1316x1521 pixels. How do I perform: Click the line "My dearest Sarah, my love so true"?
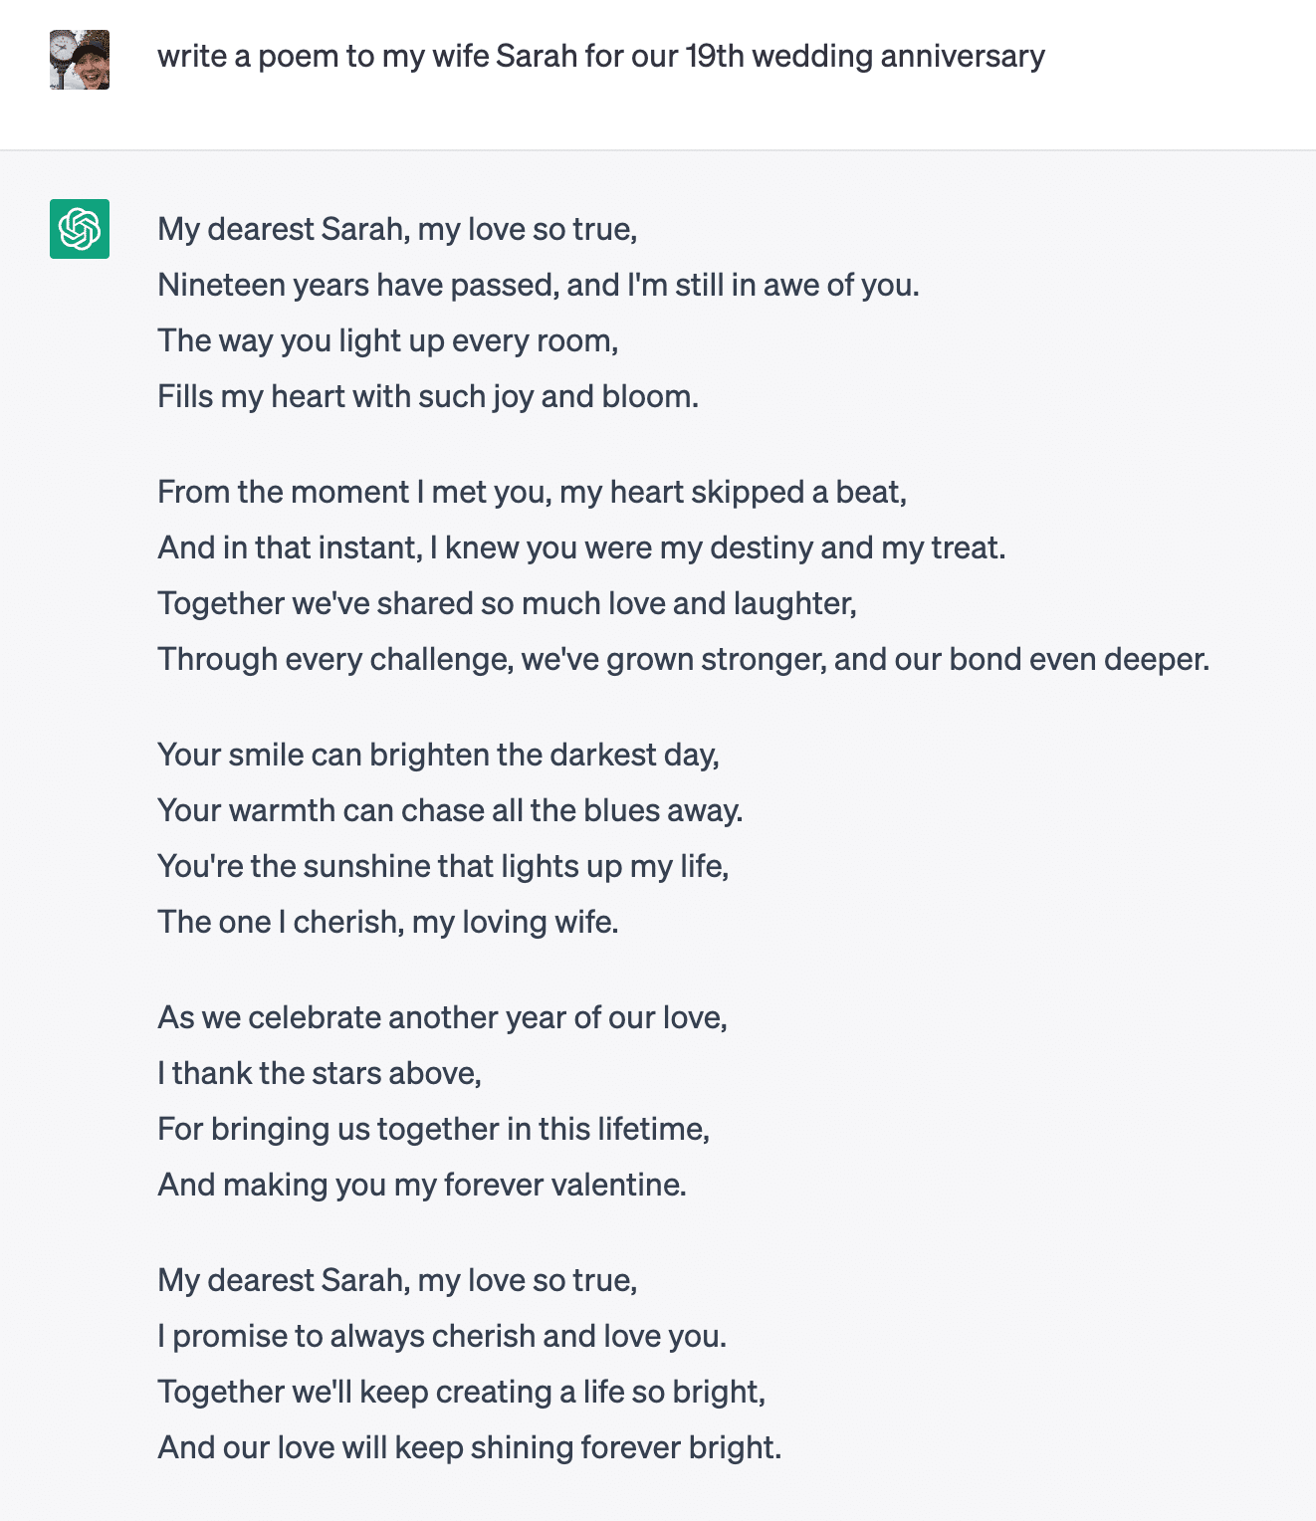[x=398, y=228]
